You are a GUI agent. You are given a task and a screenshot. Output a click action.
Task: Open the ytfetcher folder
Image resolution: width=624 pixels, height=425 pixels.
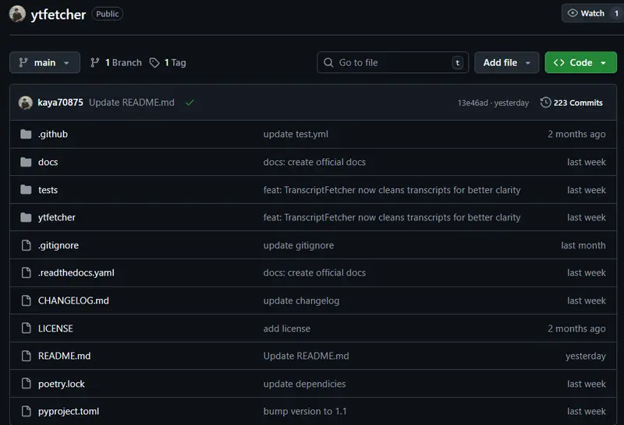pyautogui.click(x=57, y=217)
